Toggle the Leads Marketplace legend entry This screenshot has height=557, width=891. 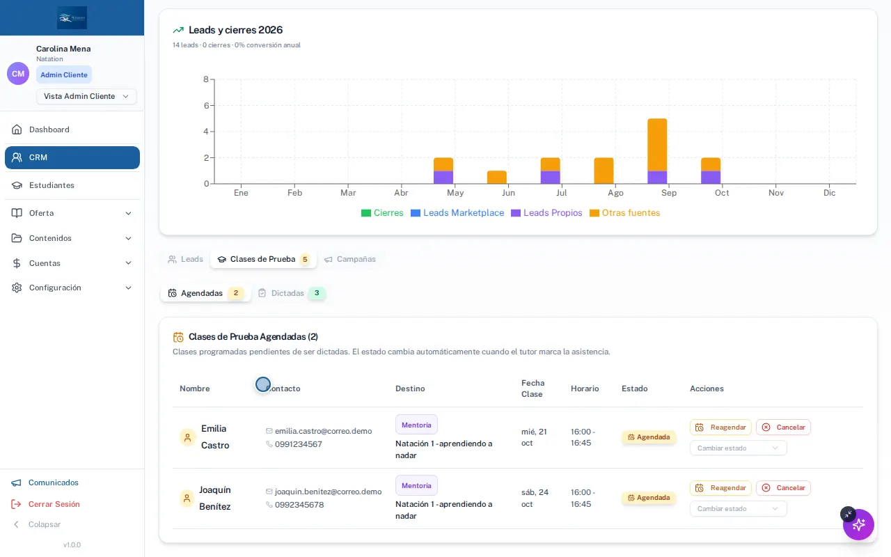[457, 213]
